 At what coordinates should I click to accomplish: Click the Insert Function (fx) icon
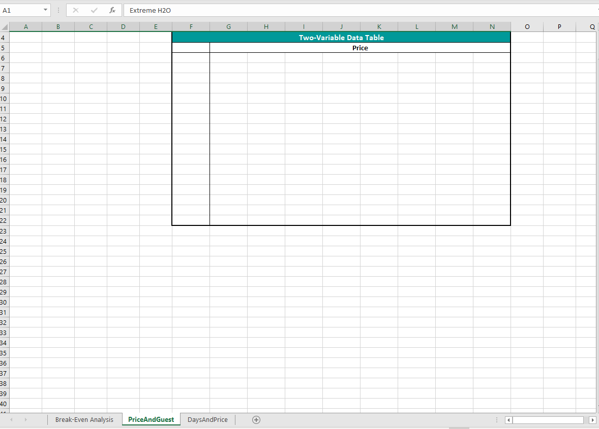(x=112, y=10)
